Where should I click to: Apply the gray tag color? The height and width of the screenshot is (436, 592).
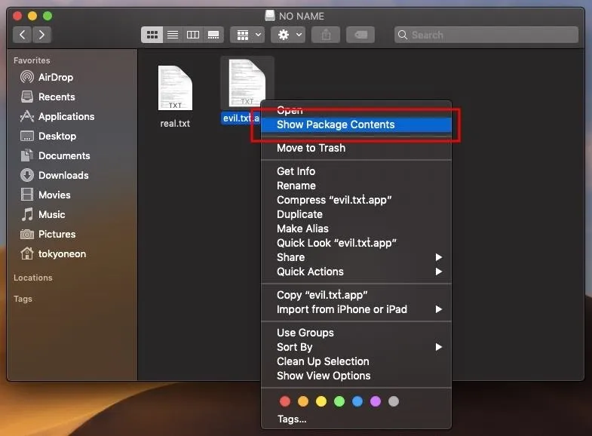pos(394,401)
